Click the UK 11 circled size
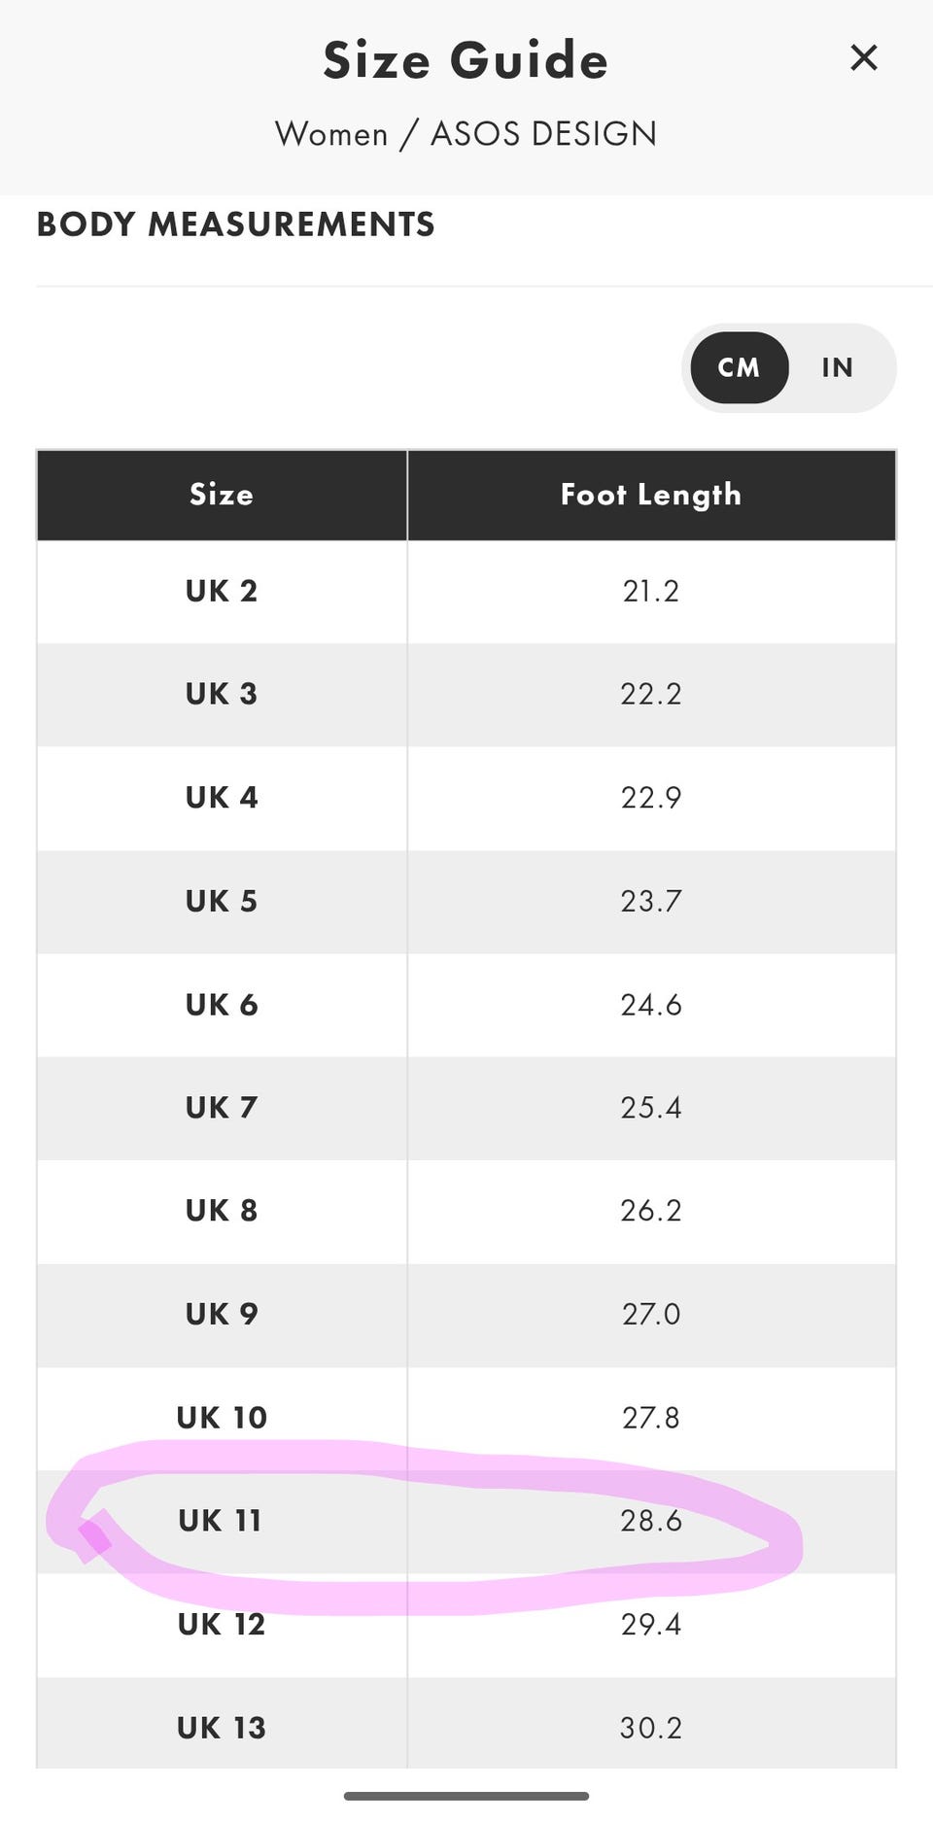The width and height of the screenshot is (933, 1823). (x=221, y=1521)
